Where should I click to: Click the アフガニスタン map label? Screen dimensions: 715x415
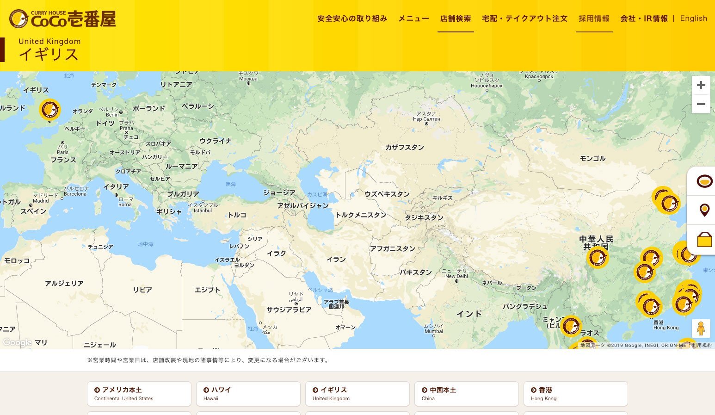click(x=393, y=248)
